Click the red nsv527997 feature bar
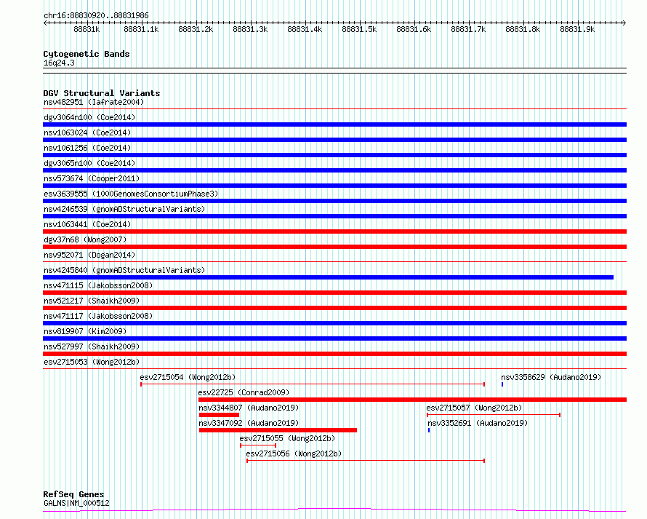The width and height of the screenshot is (647, 519). (334, 354)
